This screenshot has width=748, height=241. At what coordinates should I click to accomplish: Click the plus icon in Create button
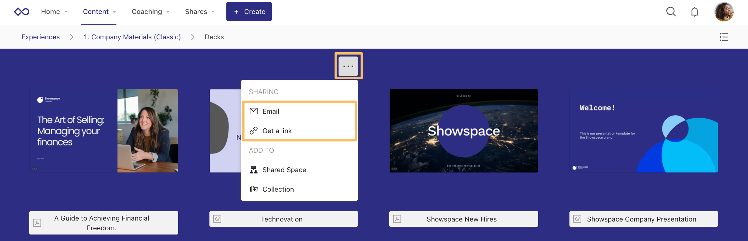pos(236,12)
